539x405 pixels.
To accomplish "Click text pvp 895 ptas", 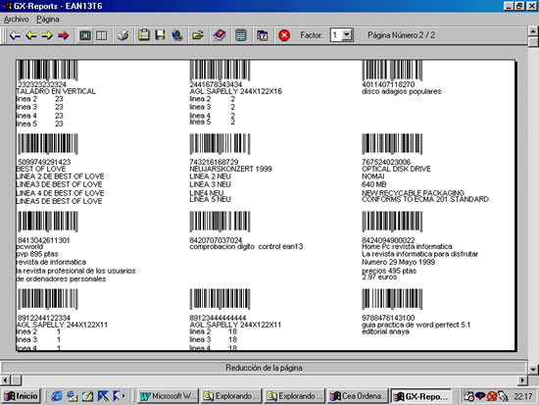I will [x=37, y=254].
